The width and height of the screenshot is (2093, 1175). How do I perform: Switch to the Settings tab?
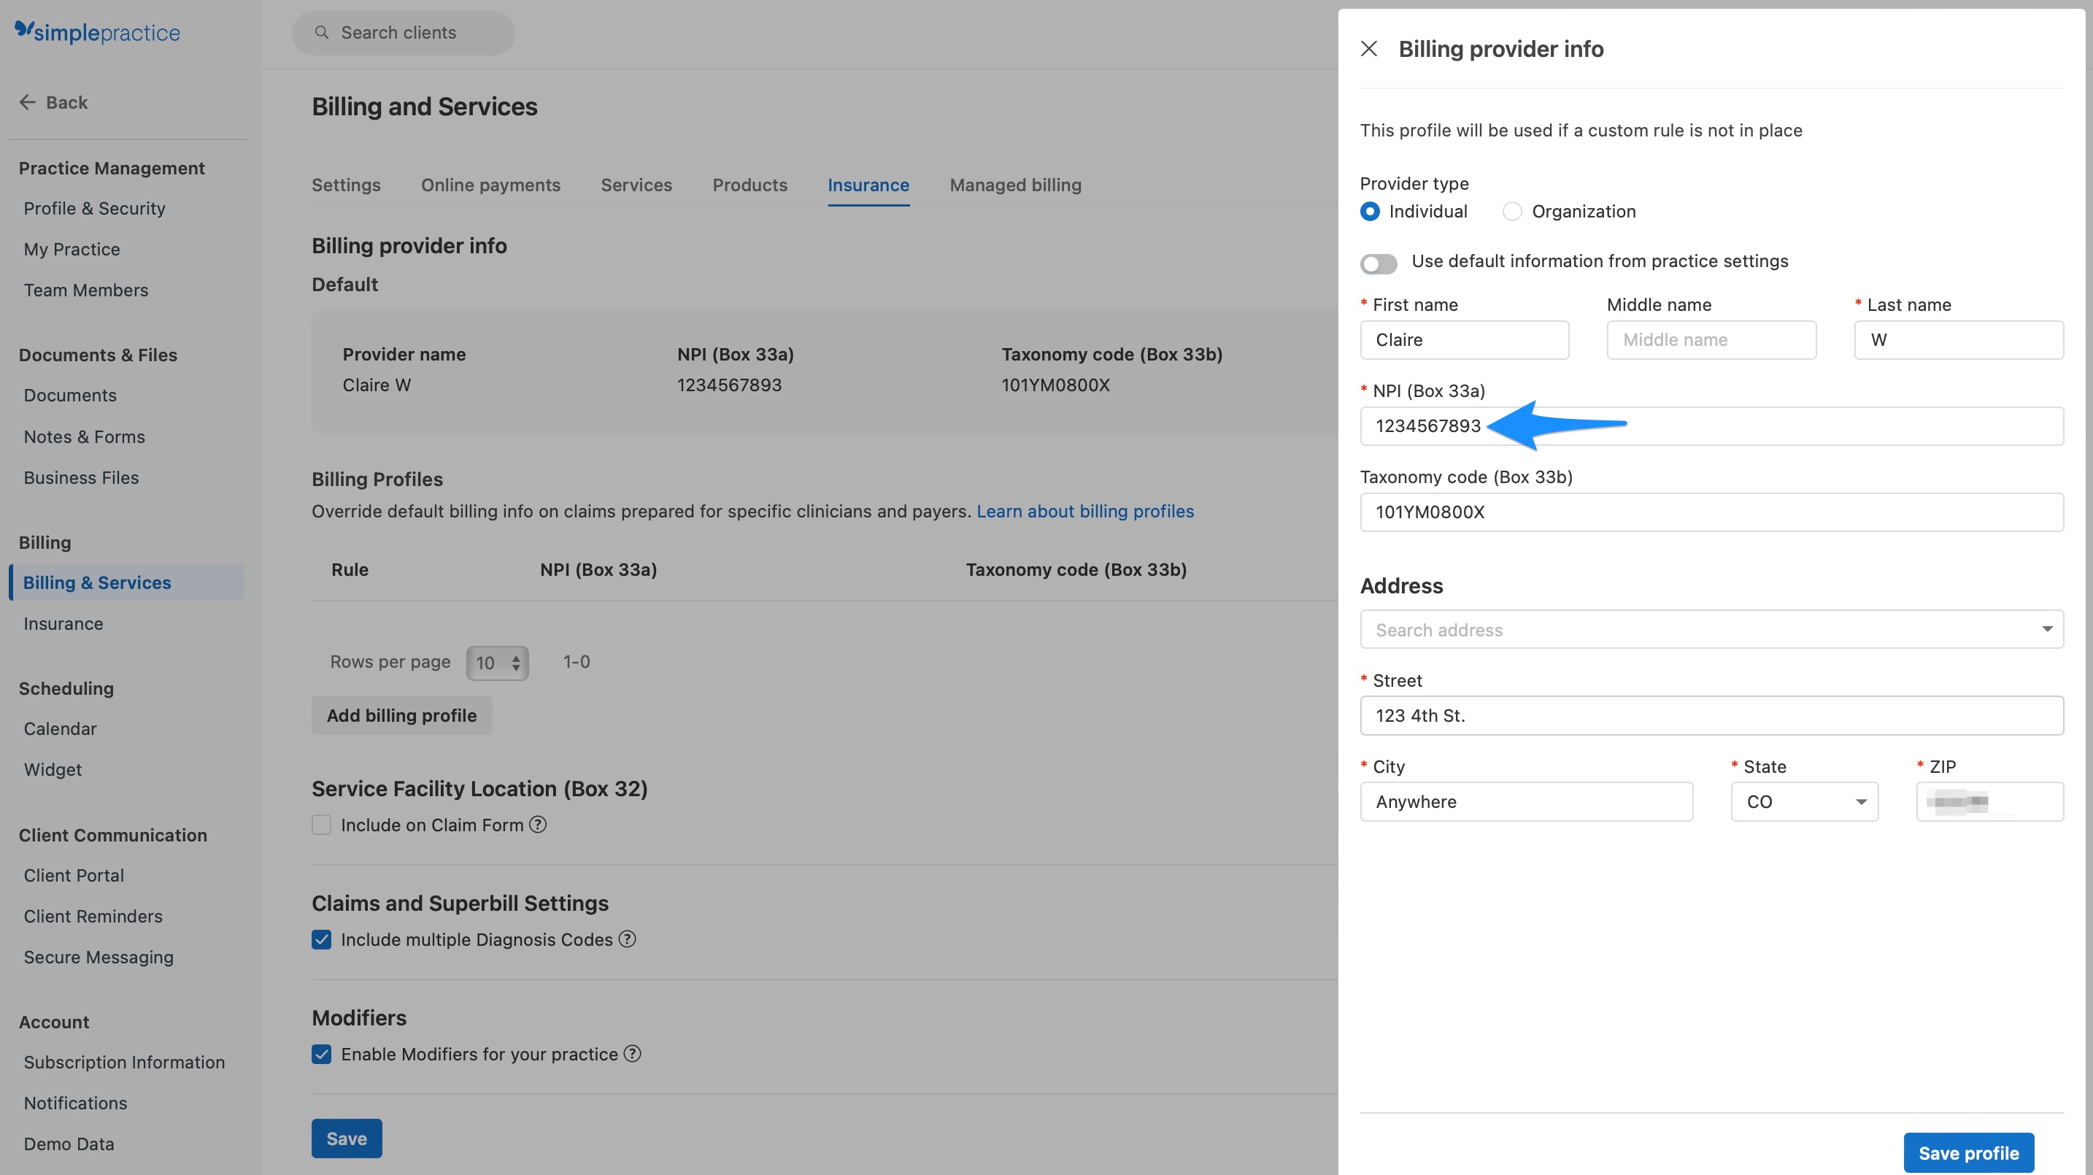(x=346, y=185)
